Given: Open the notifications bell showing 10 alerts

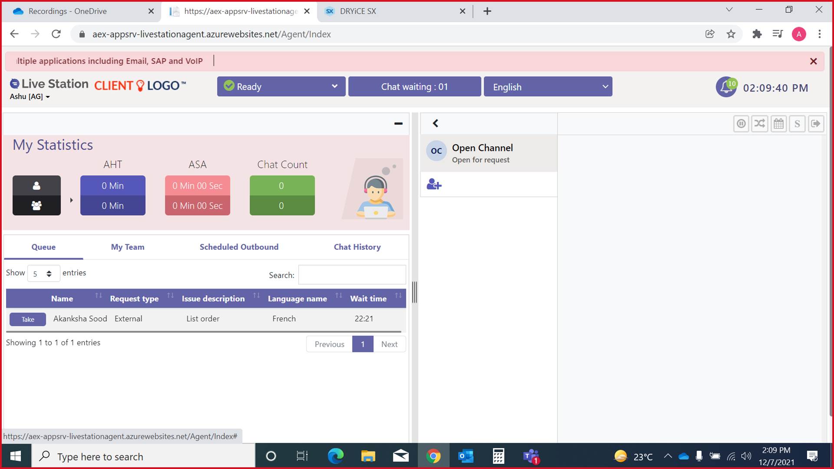Looking at the screenshot, I should tap(725, 87).
